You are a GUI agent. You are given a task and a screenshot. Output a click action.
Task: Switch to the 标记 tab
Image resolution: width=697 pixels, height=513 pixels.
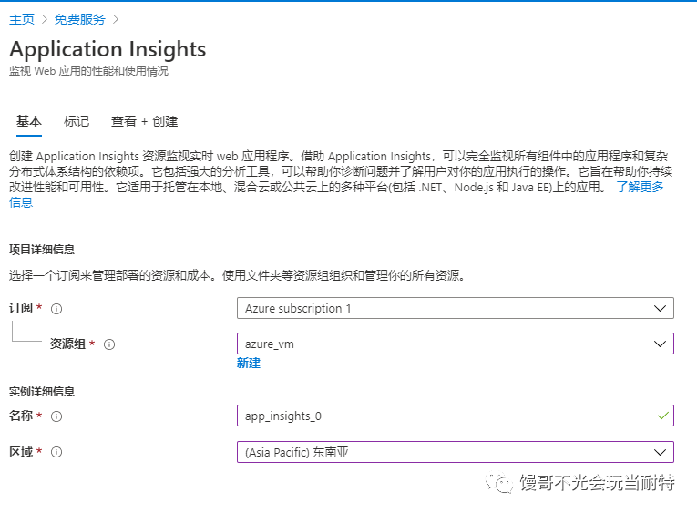(77, 121)
